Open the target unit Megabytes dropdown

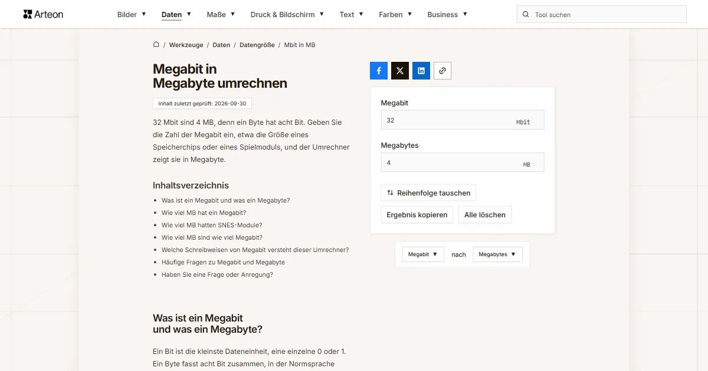(497, 254)
